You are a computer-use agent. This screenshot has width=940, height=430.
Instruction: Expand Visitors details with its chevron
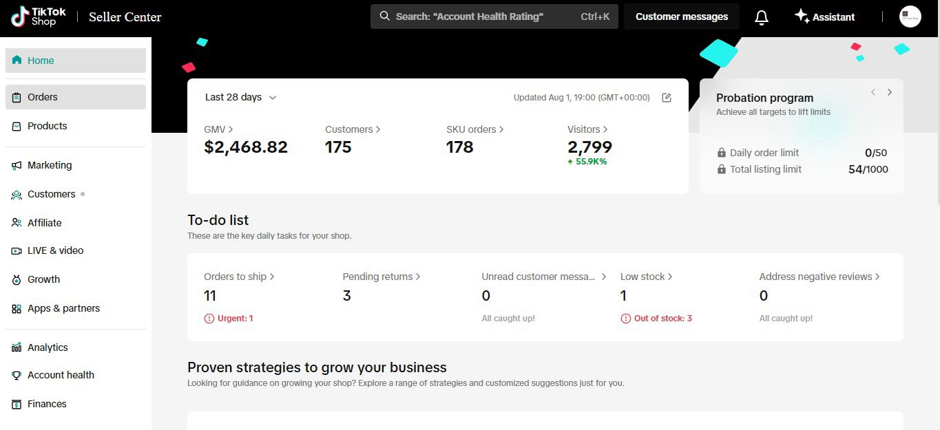click(x=606, y=129)
